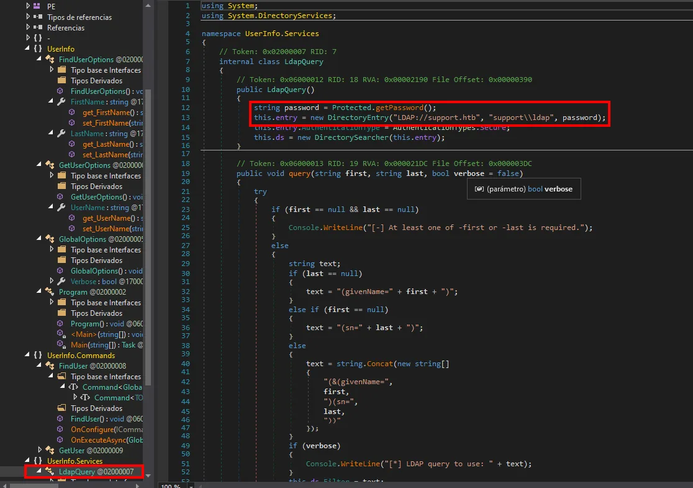The height and width of the screenshot is (488, 693).
Task: Click the LdapQuery class icon
Action: pos(50,472)
